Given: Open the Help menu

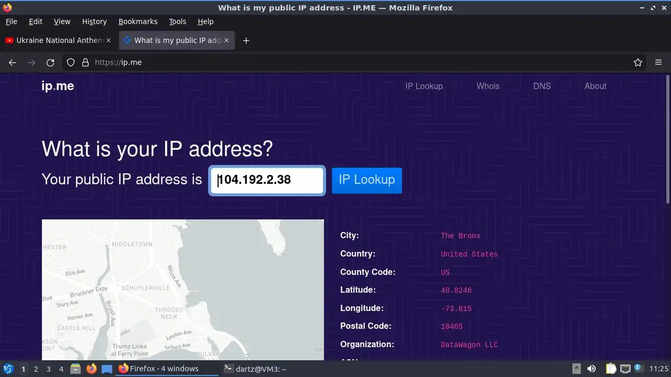Looking at the screenshot, I should tap(205, 21).
